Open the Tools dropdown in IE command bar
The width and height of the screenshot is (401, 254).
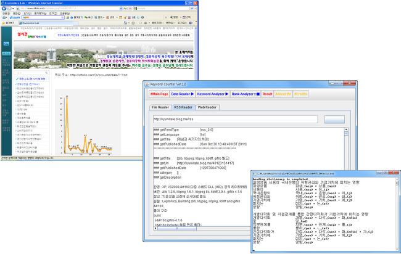coord(183,23)
